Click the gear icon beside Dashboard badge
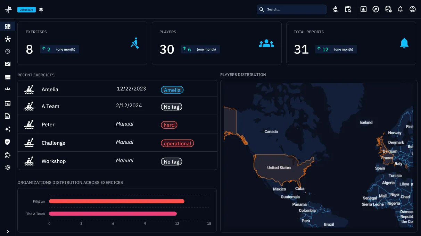 pos(41,10)
